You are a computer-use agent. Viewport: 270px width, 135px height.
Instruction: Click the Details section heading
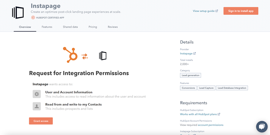[187, 42]
